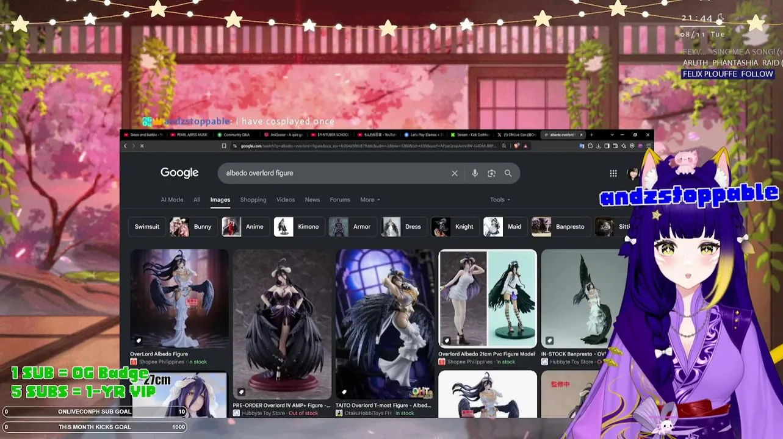Switch to the News tab
The width and height of the screenshot is (783, 439).
[x=312, y=199]
